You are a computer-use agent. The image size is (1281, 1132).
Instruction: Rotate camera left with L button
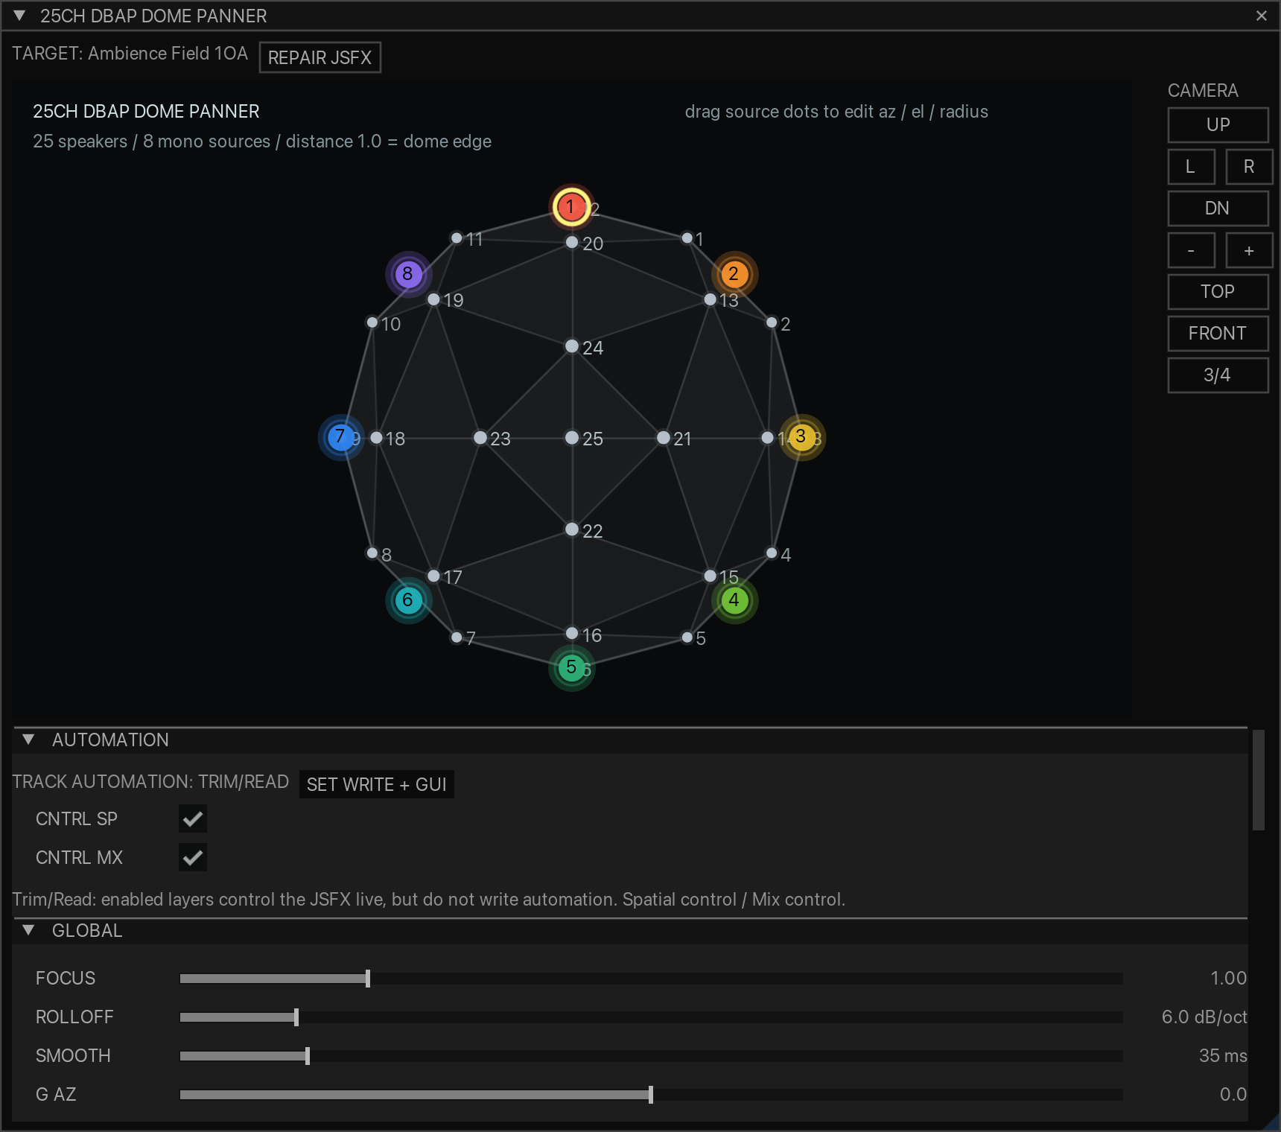point(1190,166)
